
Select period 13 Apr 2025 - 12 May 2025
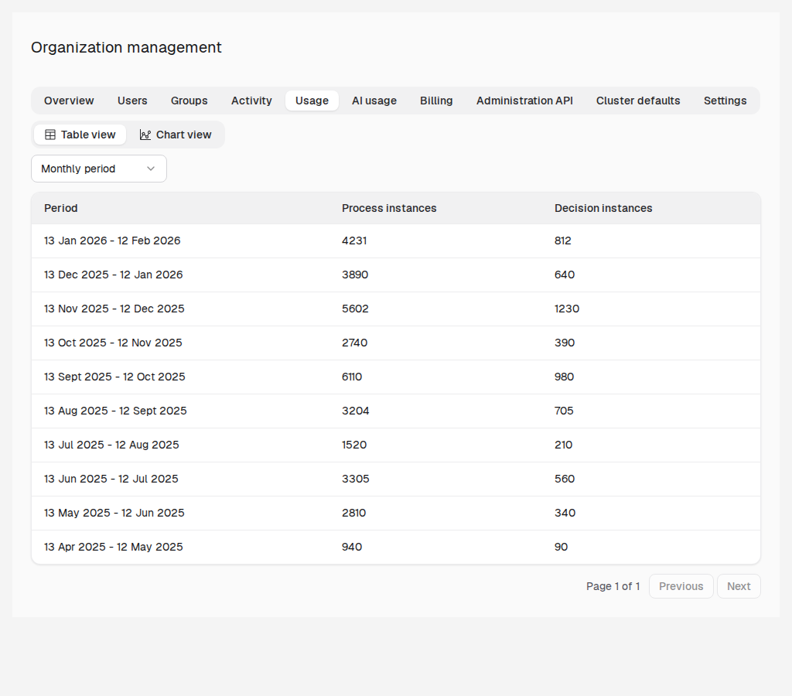click(x=113, y=547)
